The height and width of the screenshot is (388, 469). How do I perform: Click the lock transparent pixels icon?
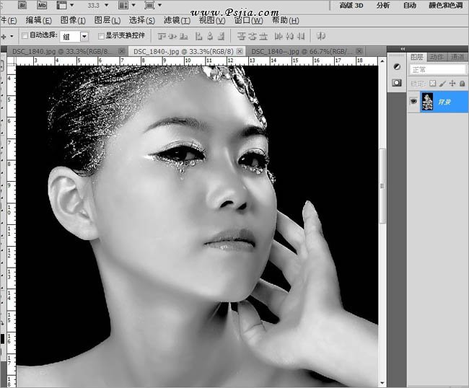(x=433, y=84)
